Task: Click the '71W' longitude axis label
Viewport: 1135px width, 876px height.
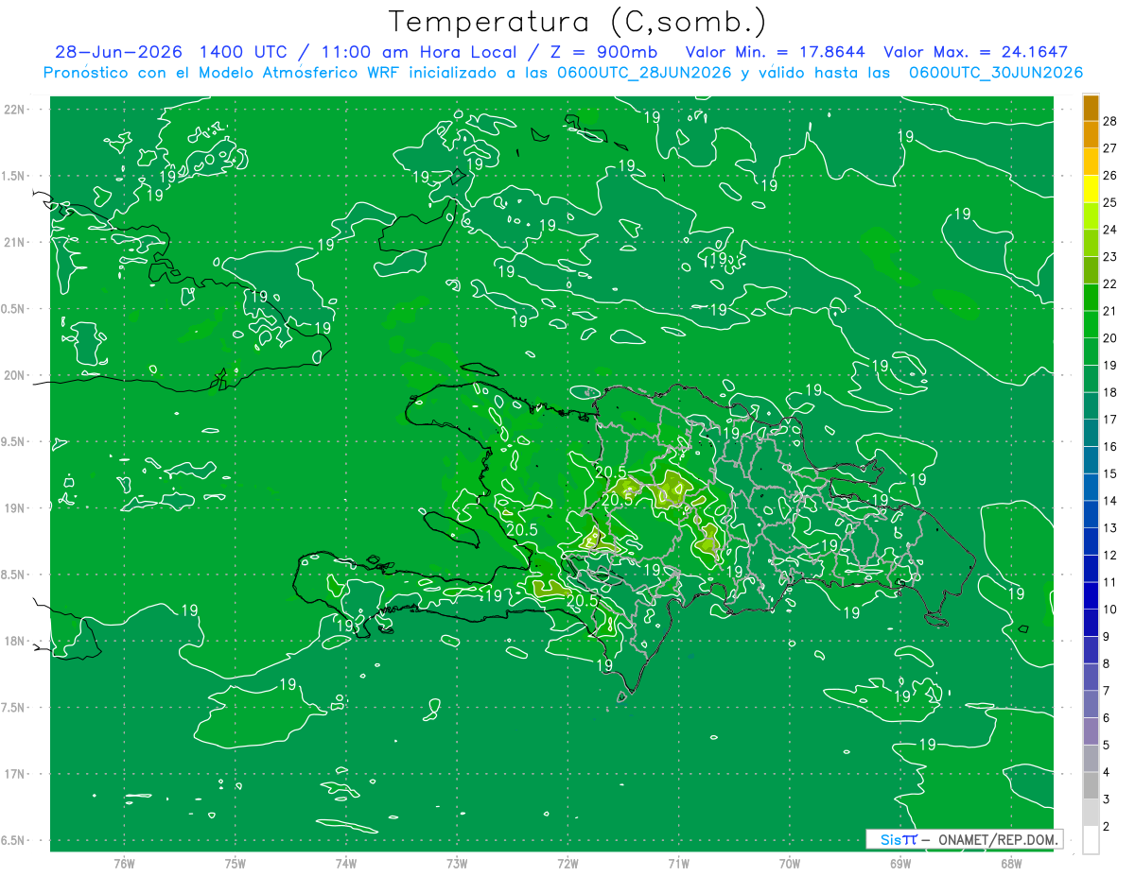Action: pyautogui.click(x=678, y=864)
